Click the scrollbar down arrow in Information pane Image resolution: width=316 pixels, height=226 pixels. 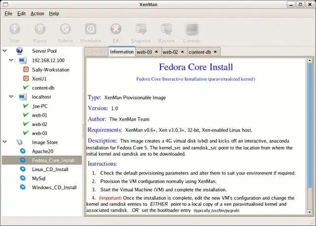(310, 212)
